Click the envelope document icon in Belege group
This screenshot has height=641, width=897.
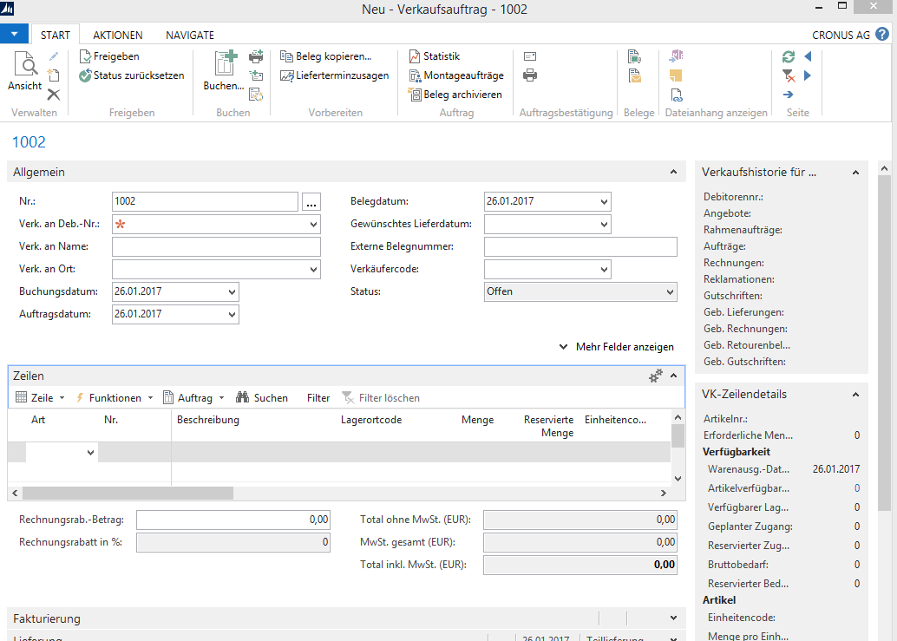coord(634,75)
